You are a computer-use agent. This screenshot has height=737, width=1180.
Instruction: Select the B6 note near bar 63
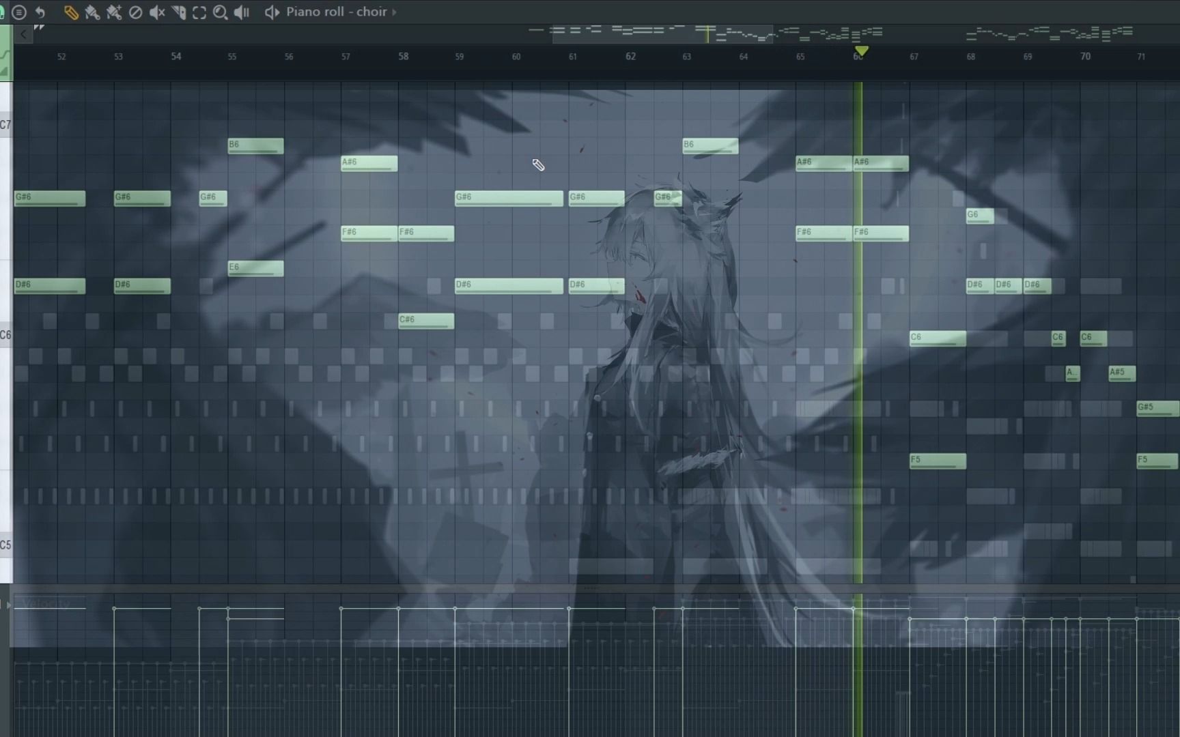[x=710, y=145]
